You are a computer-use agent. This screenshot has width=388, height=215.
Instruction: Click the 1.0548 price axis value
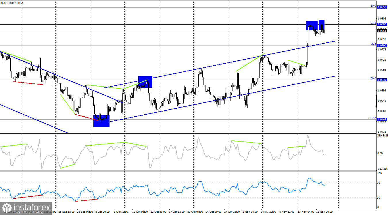382,101
